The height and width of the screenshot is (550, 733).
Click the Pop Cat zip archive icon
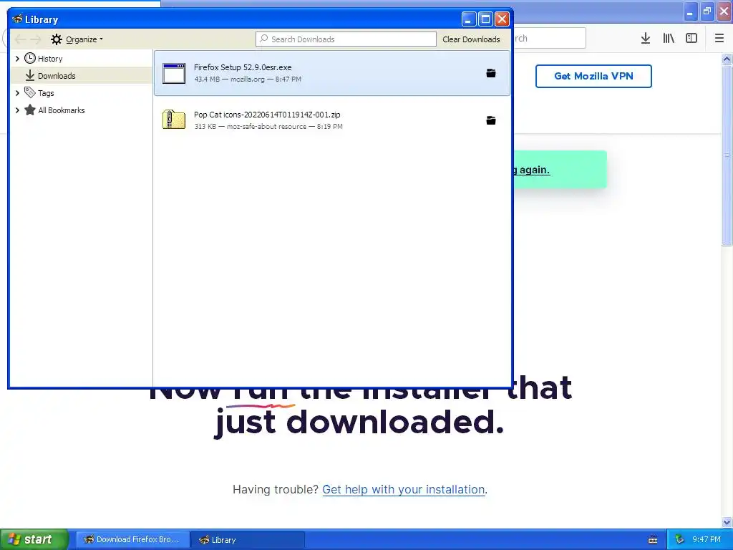[174, 120]
